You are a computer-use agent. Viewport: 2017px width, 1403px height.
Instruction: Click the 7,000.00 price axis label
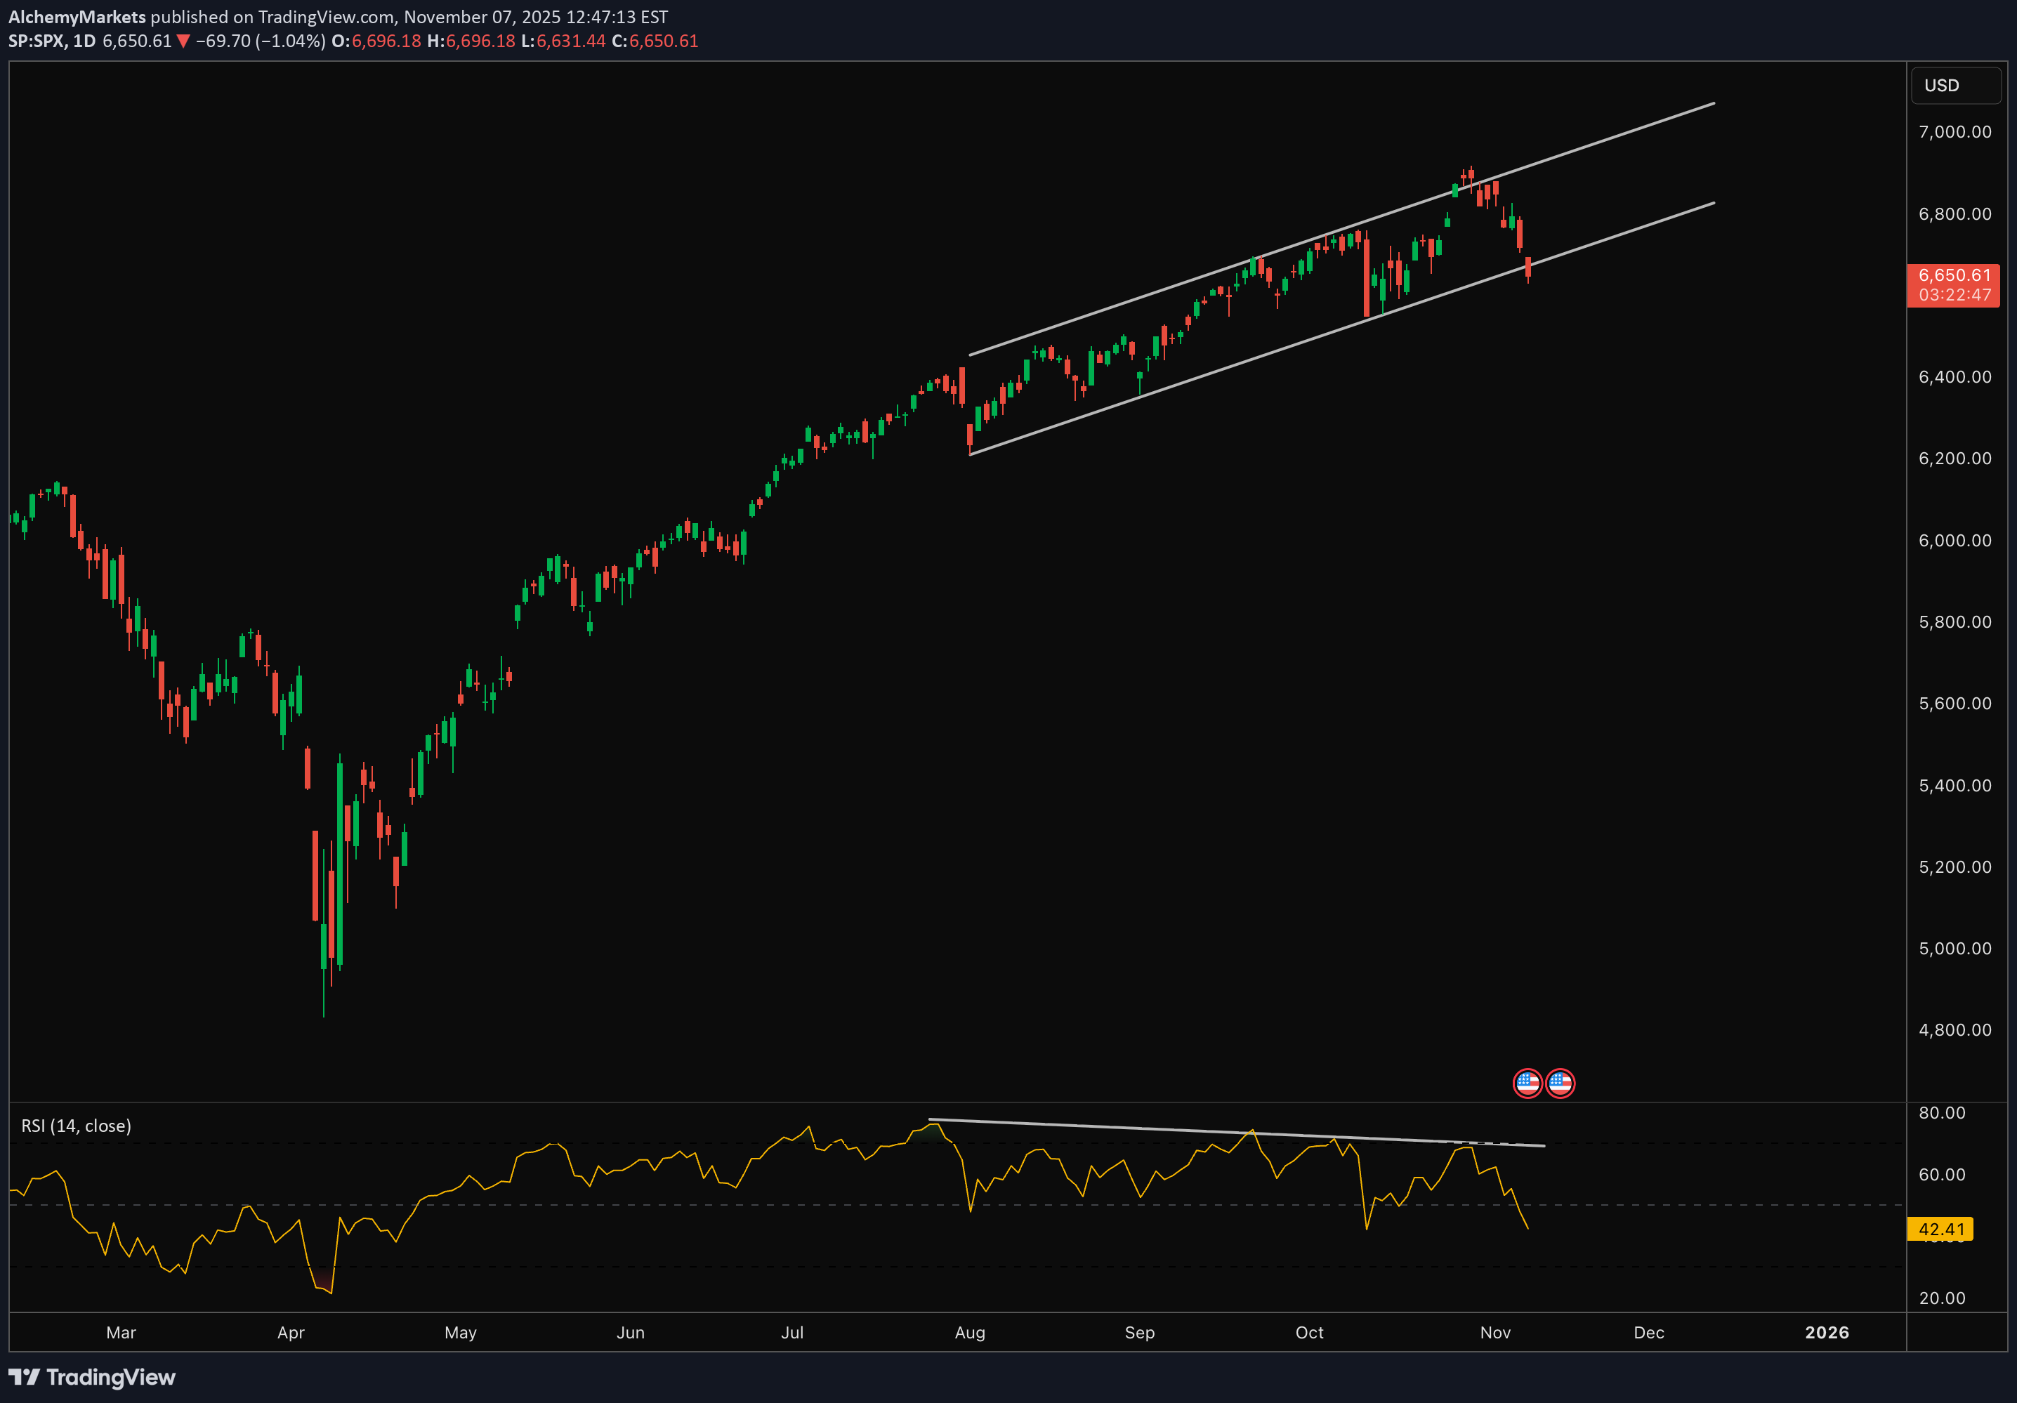pos(1954,132)
